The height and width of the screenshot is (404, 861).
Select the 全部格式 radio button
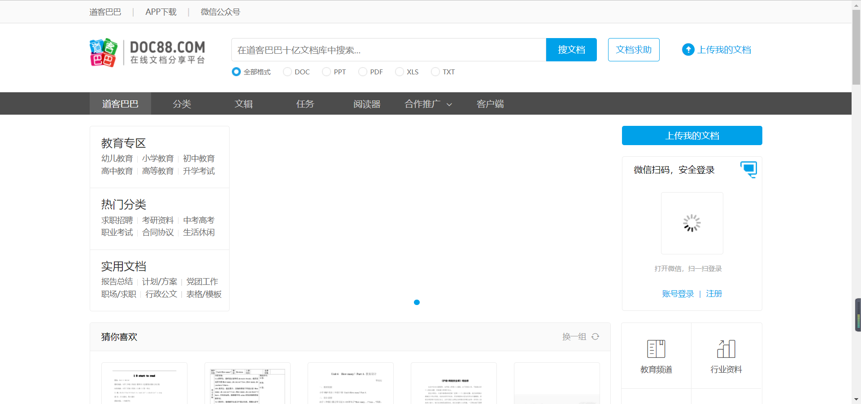[x=236, y=72]
